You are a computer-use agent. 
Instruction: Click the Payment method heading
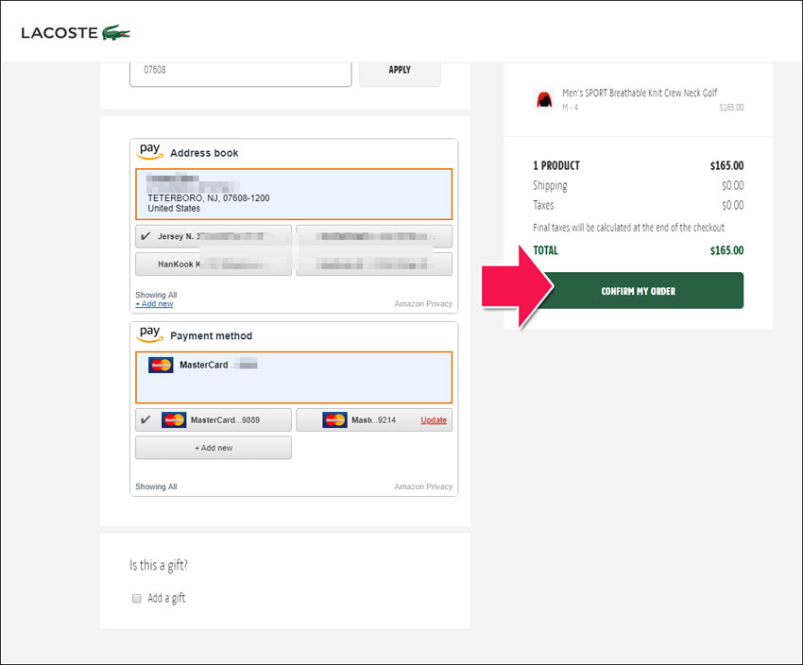(x=212, y=336)
